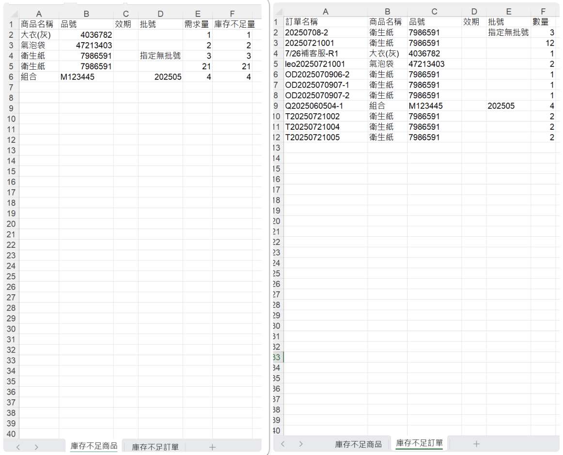This screenshot has height=455, width=563.
Task: Select active 庫存不足商品 tab in left workbook
Action: pos(94,446)
